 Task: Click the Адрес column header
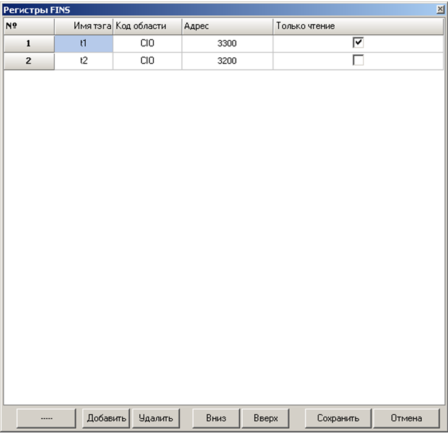click(x=226, y=26)
